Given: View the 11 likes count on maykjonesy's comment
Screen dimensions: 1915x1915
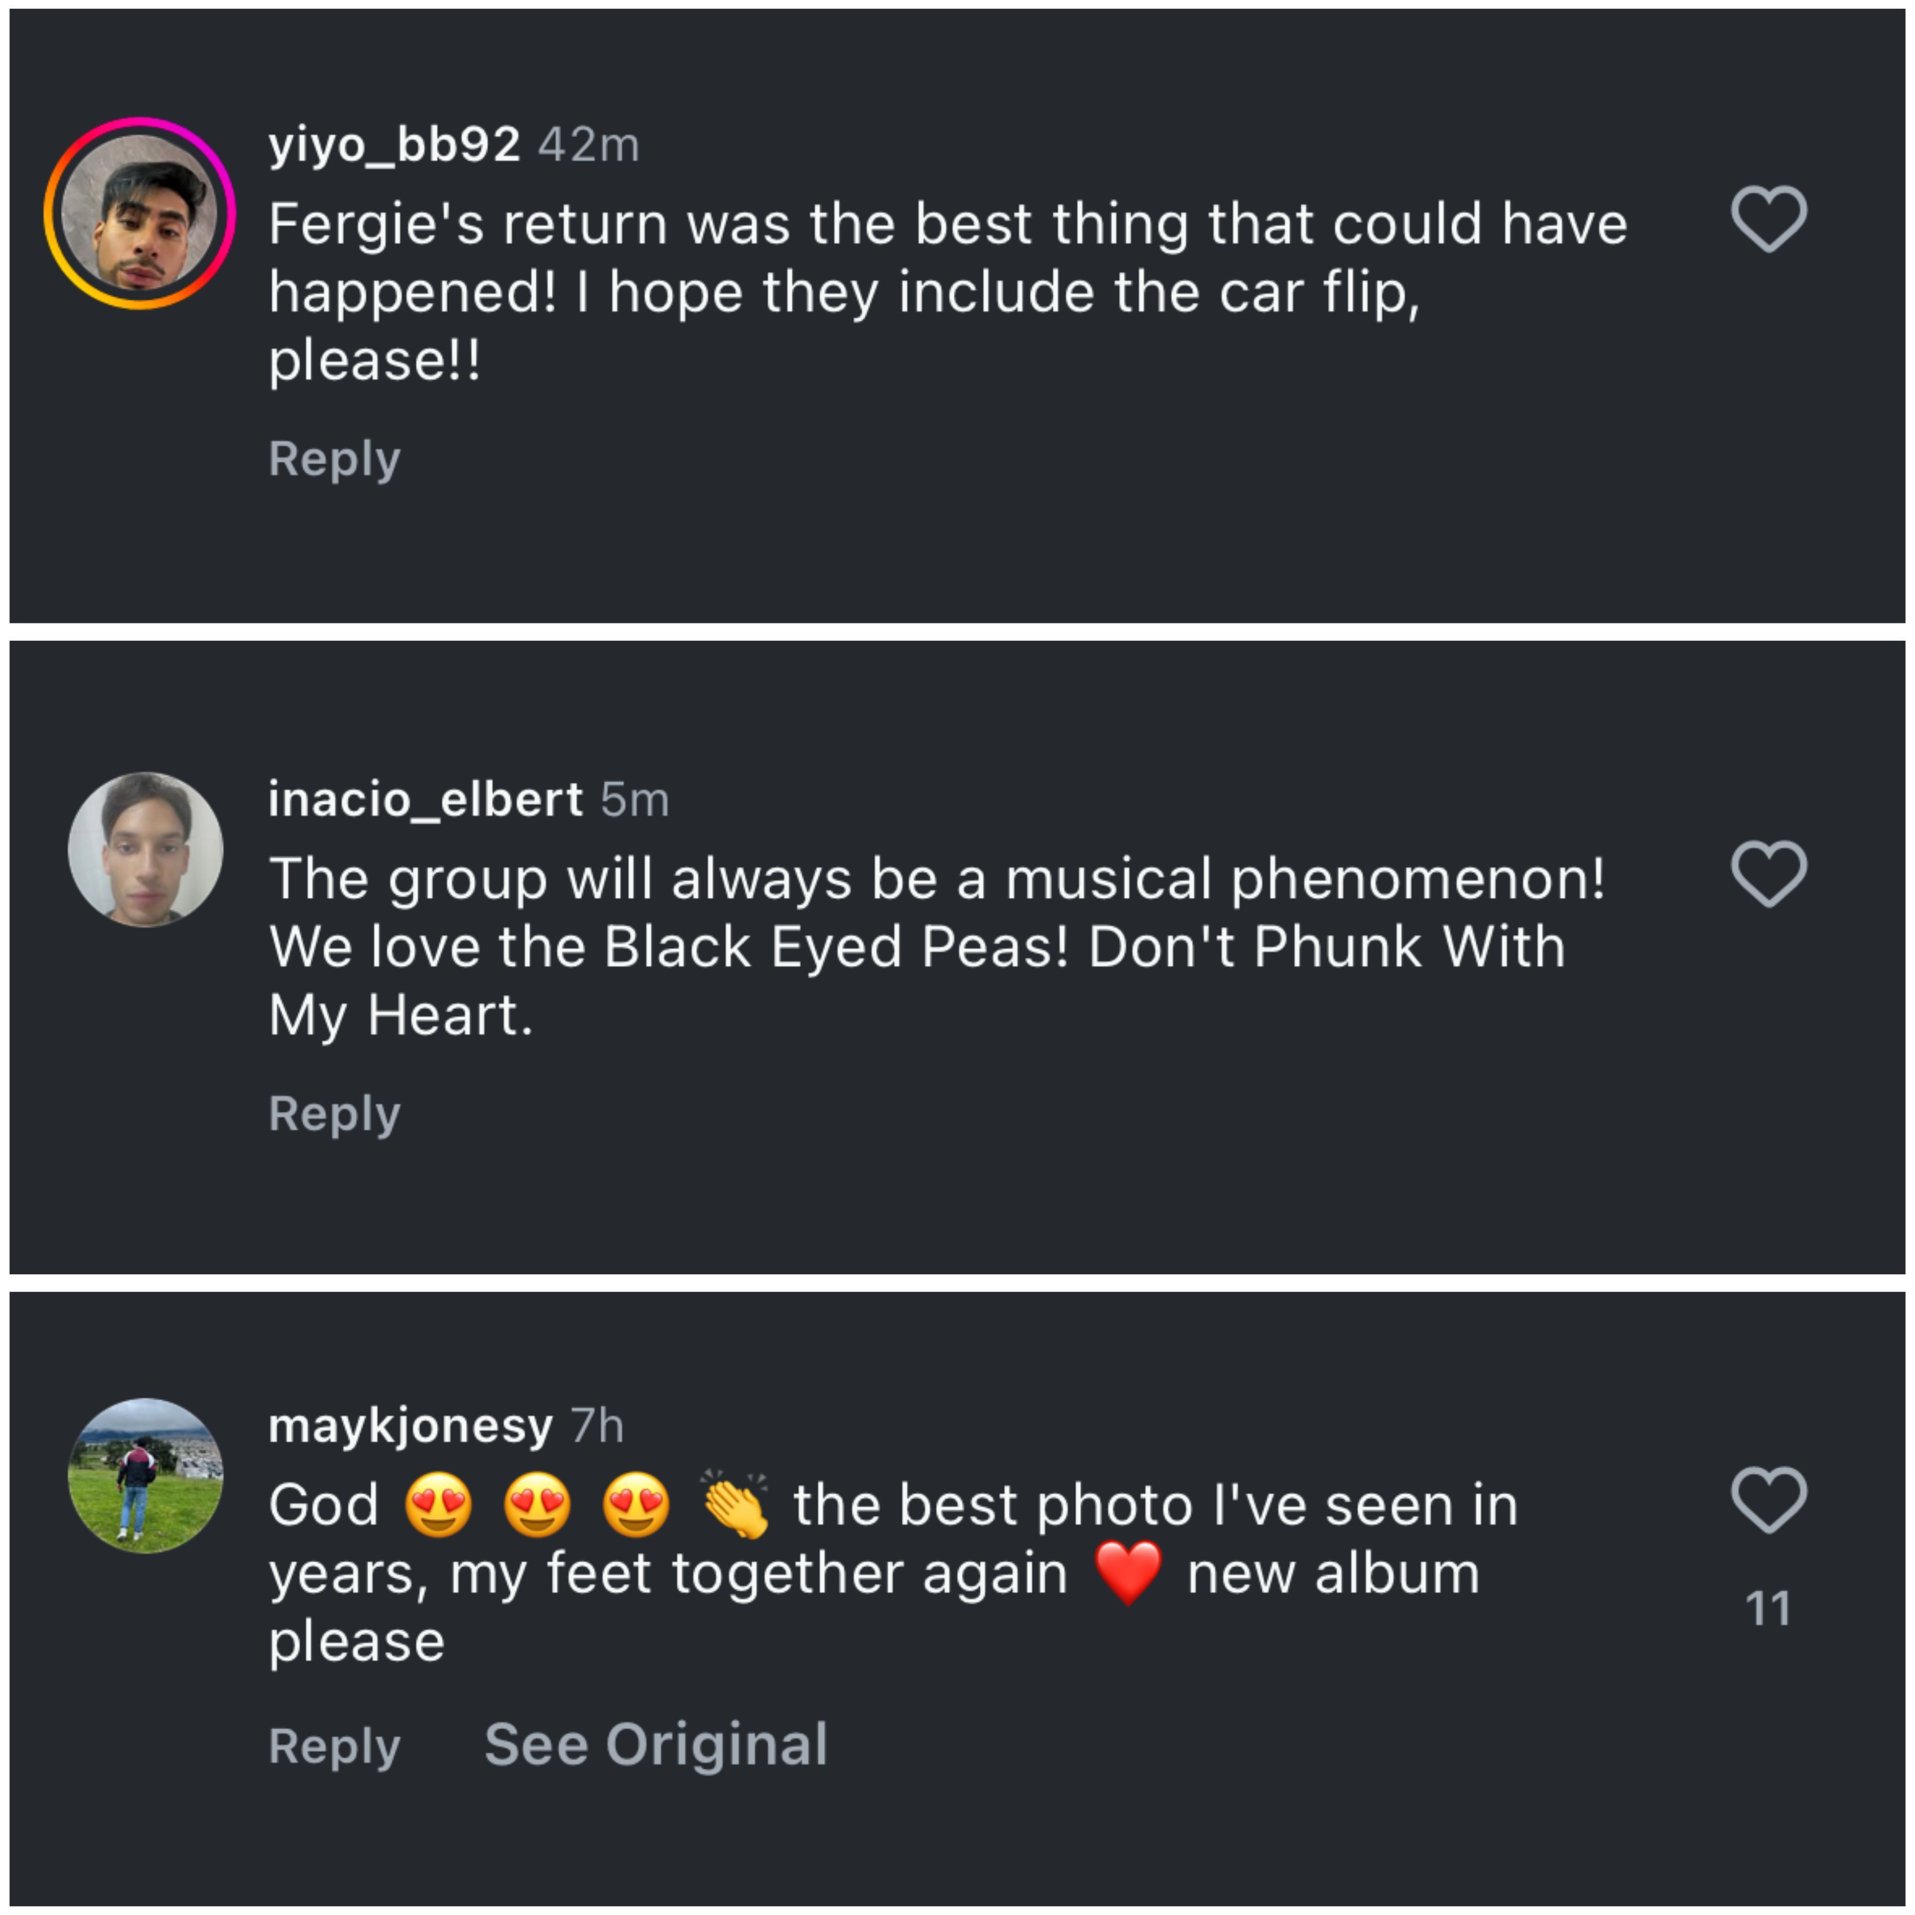Looking at the screenshot, I should coord(1769,1608).
